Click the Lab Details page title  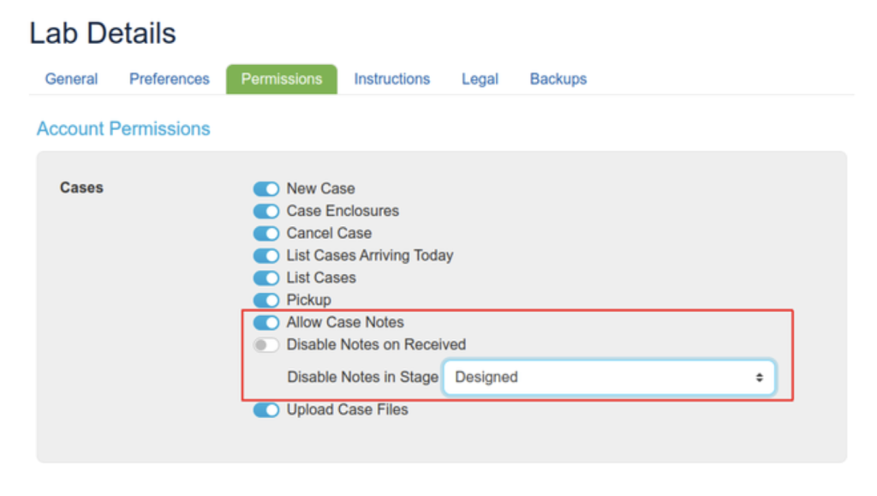tap(103, 33)
